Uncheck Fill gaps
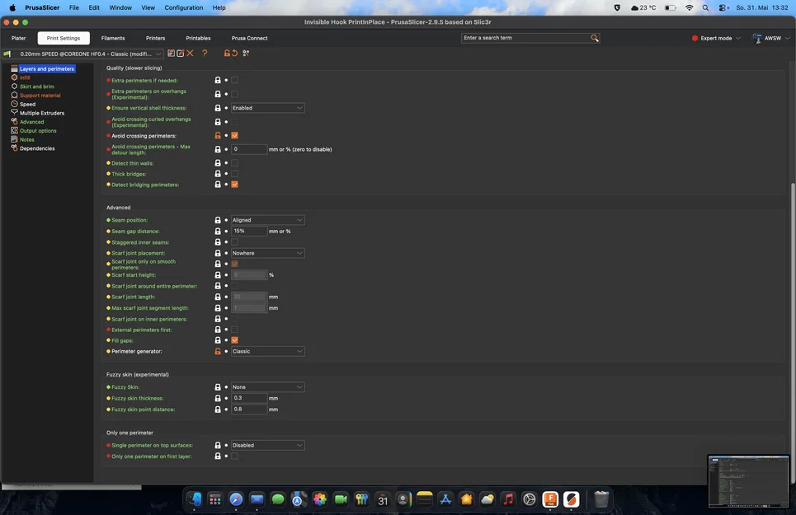This screenshot has height=515, width=796. (234, 340)
